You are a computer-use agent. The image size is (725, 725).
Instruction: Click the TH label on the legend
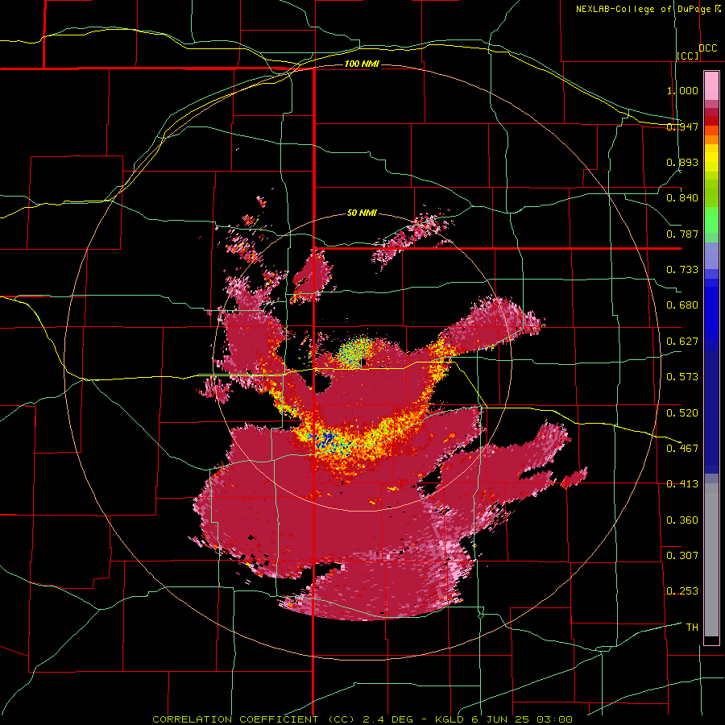[x=692, y=628]
